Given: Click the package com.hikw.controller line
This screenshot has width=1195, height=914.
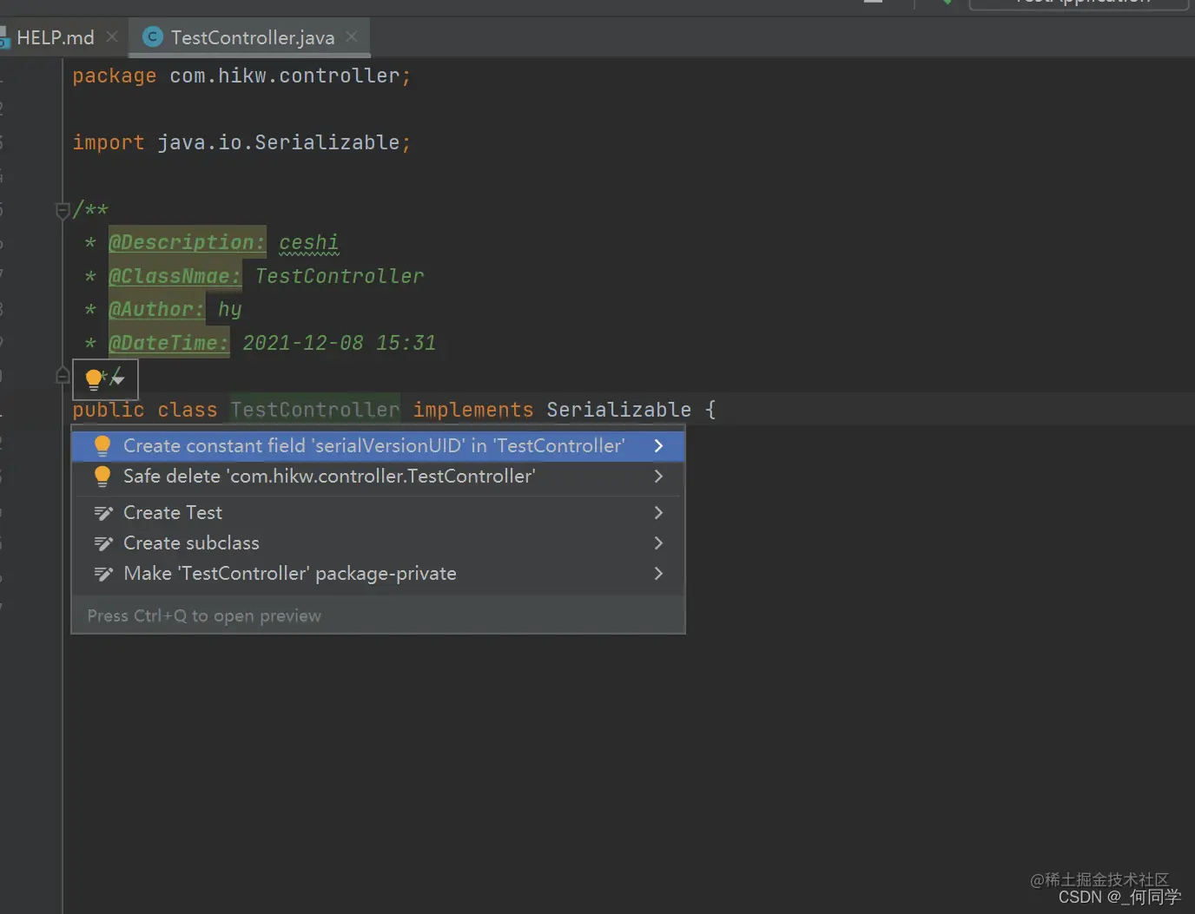Looking at the screenshot, I should [241, 76].
